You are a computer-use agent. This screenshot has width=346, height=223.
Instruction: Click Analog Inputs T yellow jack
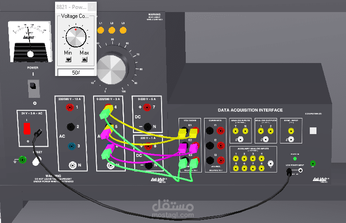235,131
